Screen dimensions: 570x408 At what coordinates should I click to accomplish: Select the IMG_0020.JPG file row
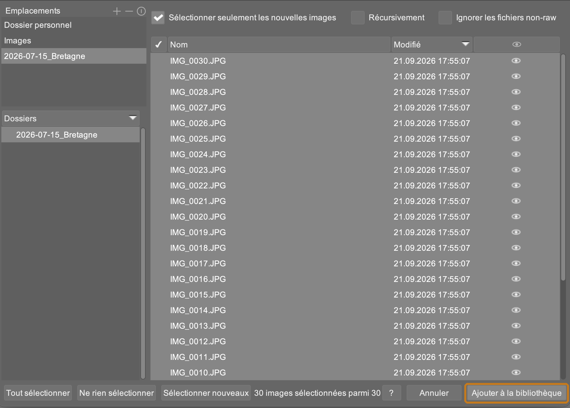(355, 217)
